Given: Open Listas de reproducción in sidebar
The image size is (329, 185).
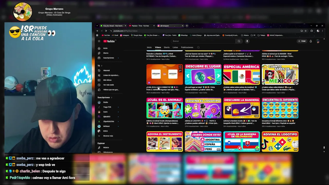Looking at the screenshot, I should (108, 75).
